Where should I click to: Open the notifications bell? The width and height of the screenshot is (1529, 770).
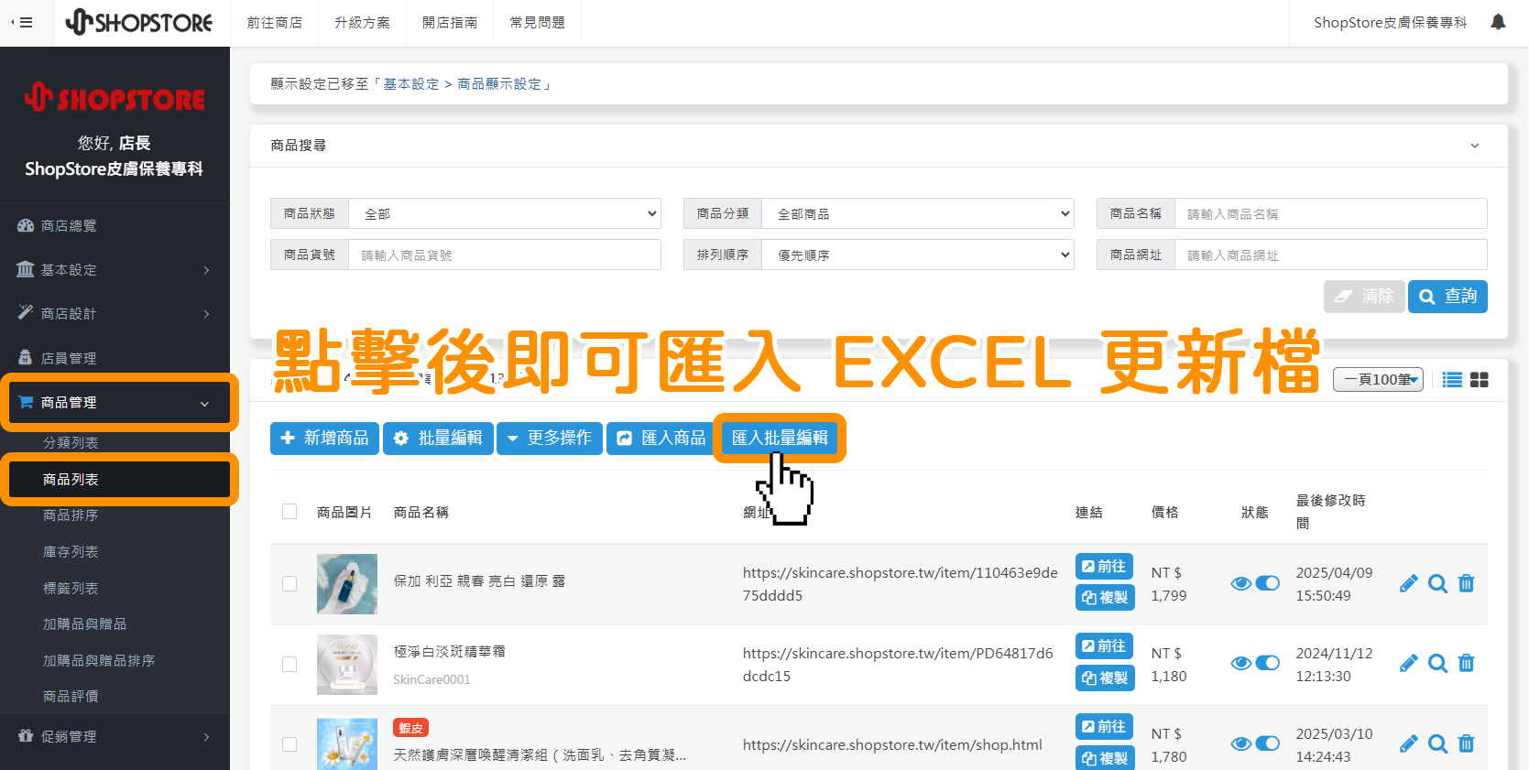pos(1498,22)
